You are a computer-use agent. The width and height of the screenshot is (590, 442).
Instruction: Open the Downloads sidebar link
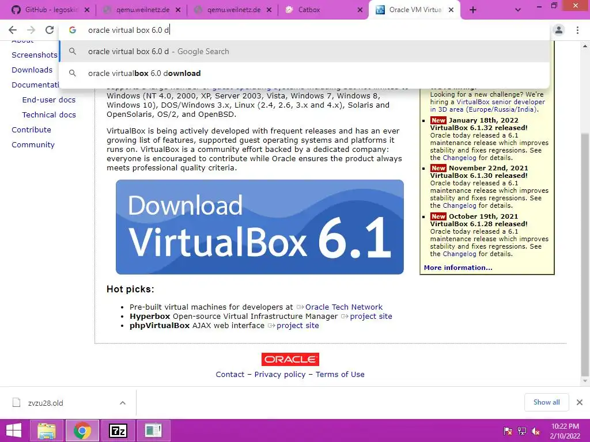(32, 70)
